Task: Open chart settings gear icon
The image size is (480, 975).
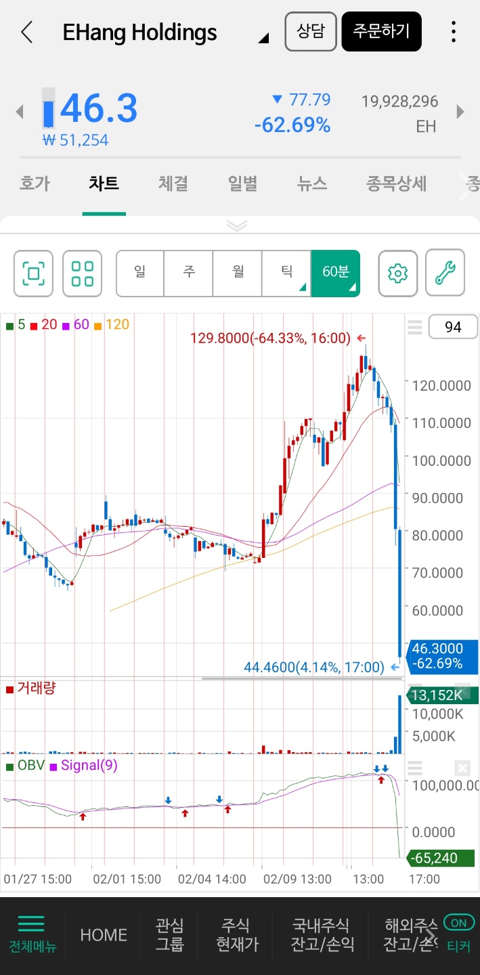Action: [398, 274]
